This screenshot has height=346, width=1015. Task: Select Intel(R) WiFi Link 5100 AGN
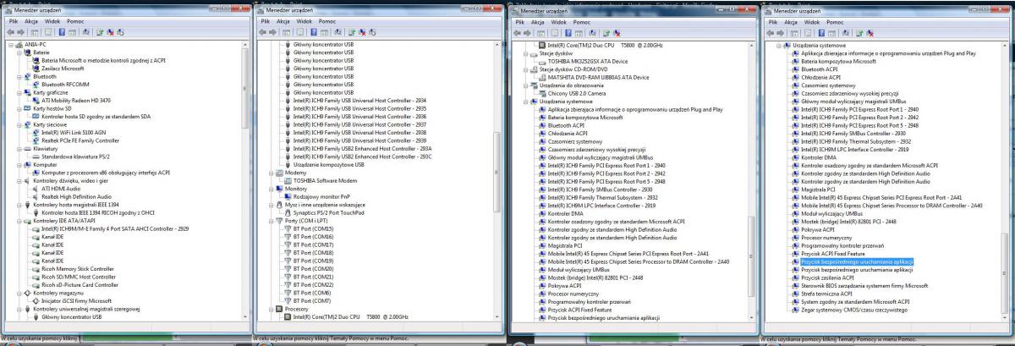point(74,132)
